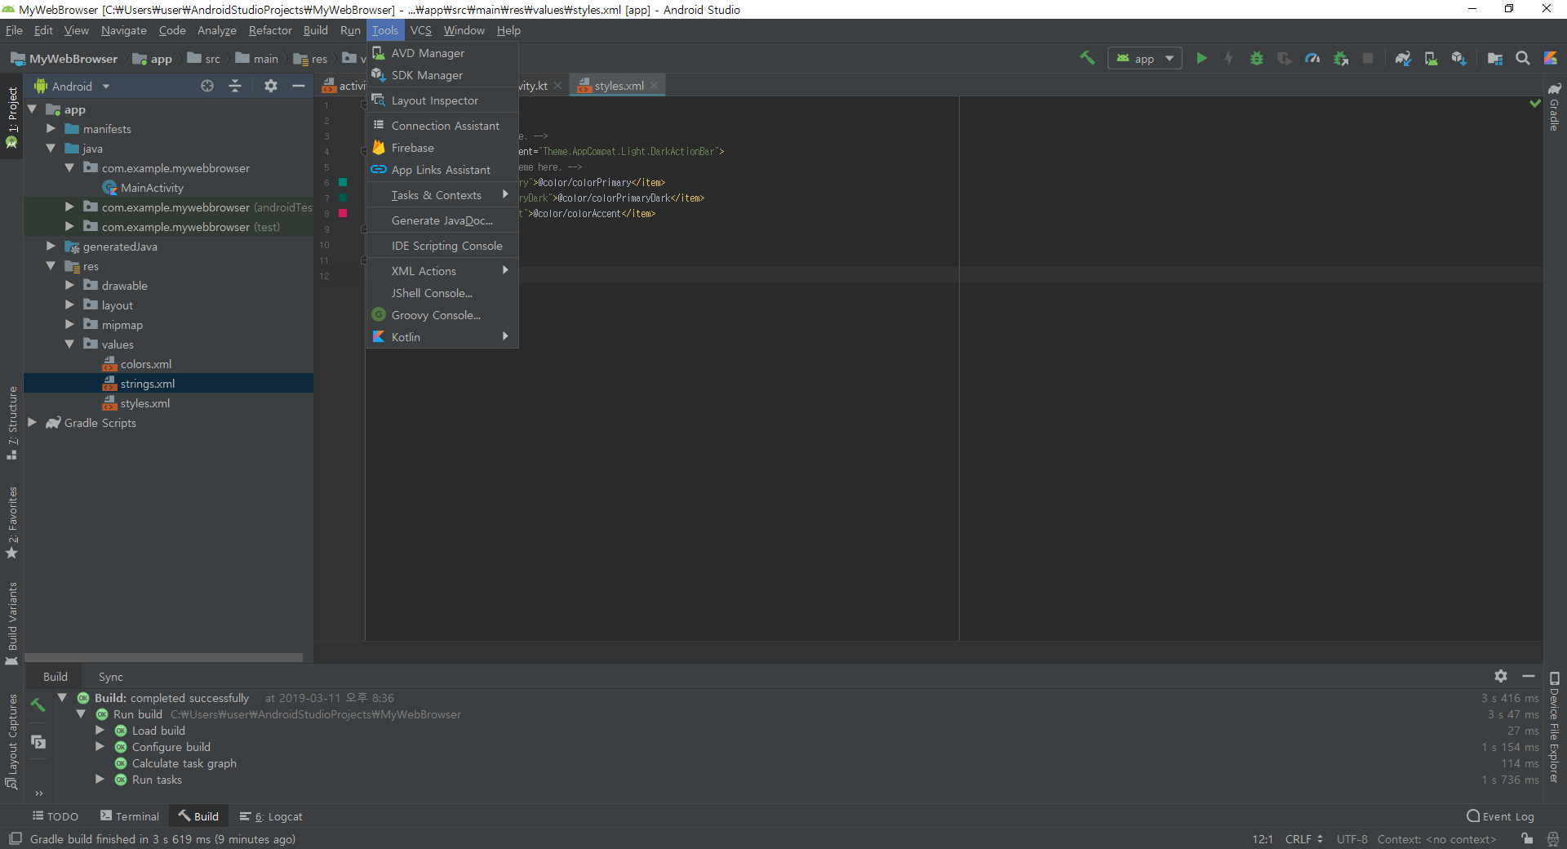Open Tasks & Contexts submenu
Screen dimensions: 1567x849
pos(442,195)
